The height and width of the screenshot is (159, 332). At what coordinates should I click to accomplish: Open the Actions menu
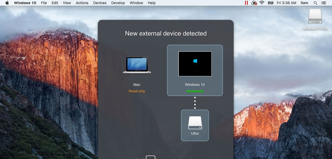click(82, 3)
